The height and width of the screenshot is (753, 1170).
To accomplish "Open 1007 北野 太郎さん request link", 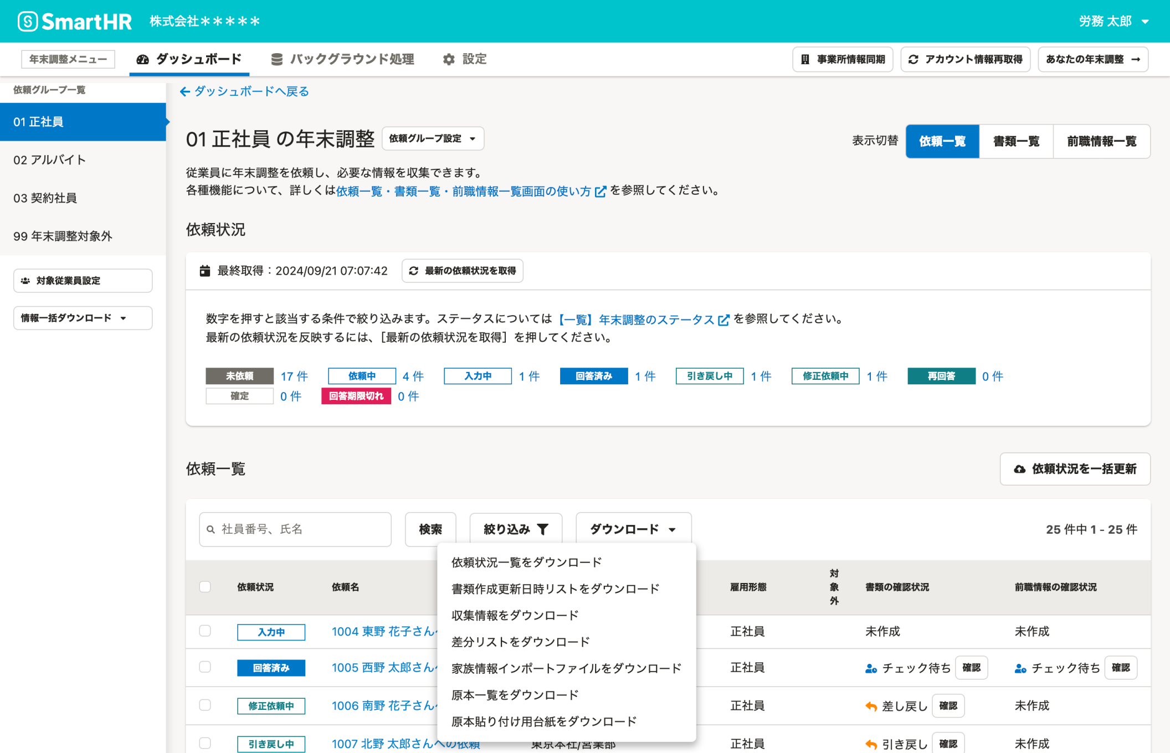I will 406,744.
